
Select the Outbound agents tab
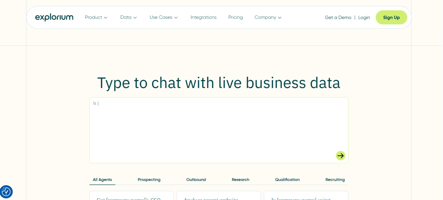coord(196,179)
